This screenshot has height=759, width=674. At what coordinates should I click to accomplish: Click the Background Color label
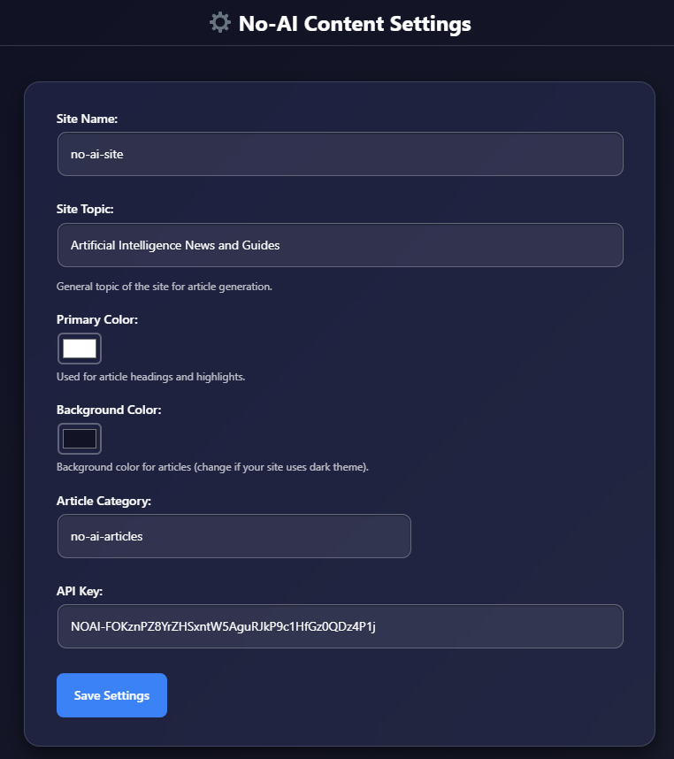[x=109, y=410]
